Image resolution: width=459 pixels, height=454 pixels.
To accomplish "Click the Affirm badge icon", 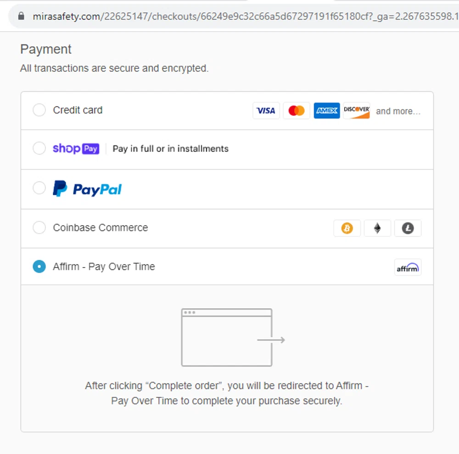I will coord(408,267).
